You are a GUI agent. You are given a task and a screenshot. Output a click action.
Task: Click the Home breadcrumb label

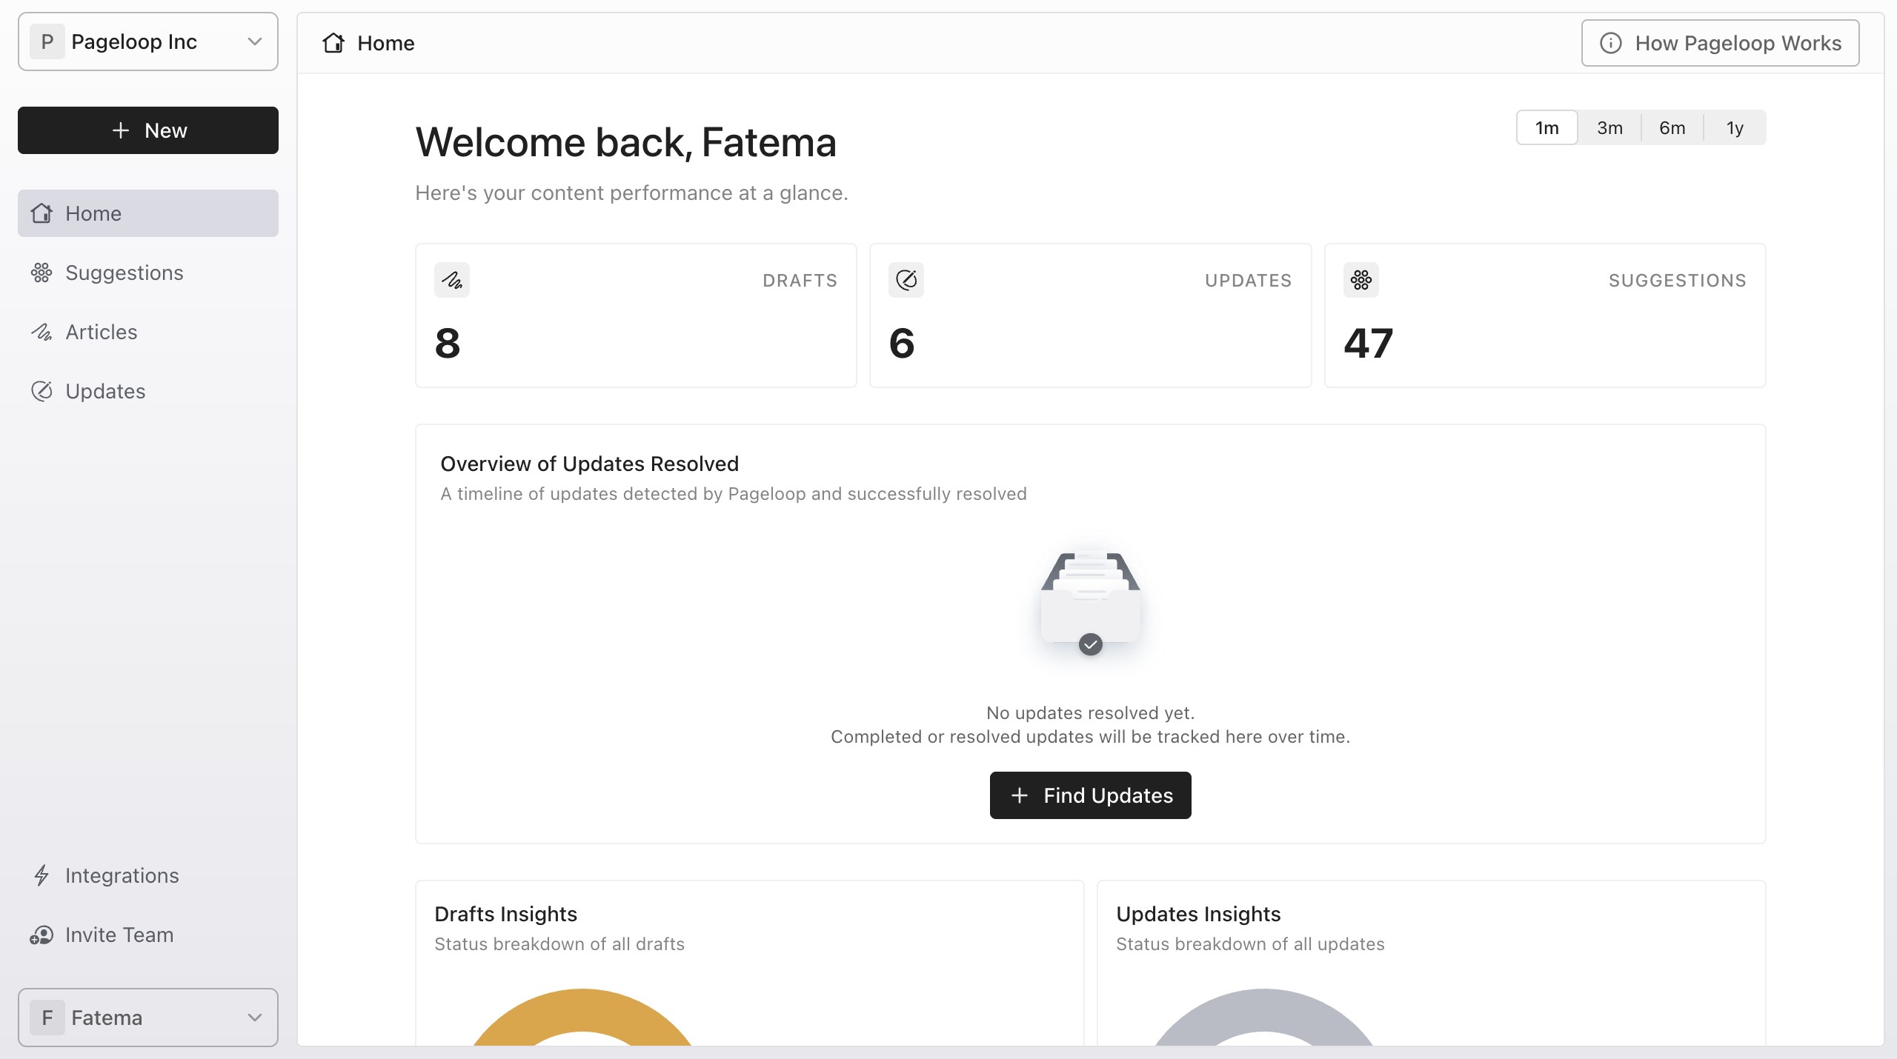click(x=385, y=43)
